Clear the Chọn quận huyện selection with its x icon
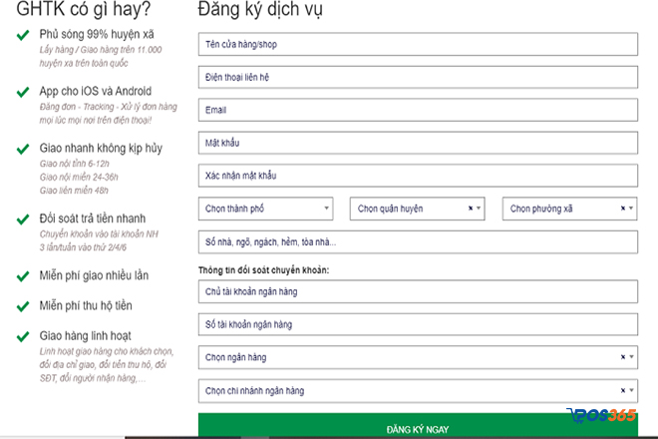Image resolution: width=658 pixels, height=439 pixels. click(470, 209)
